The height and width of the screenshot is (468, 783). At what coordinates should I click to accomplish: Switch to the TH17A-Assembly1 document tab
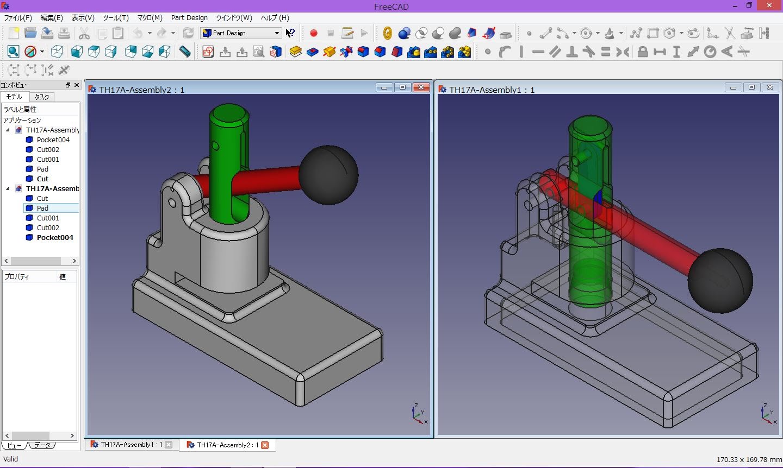[130, 445]
